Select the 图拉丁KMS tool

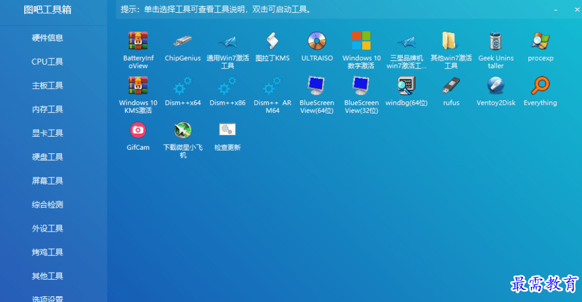[x=273, y=41]
